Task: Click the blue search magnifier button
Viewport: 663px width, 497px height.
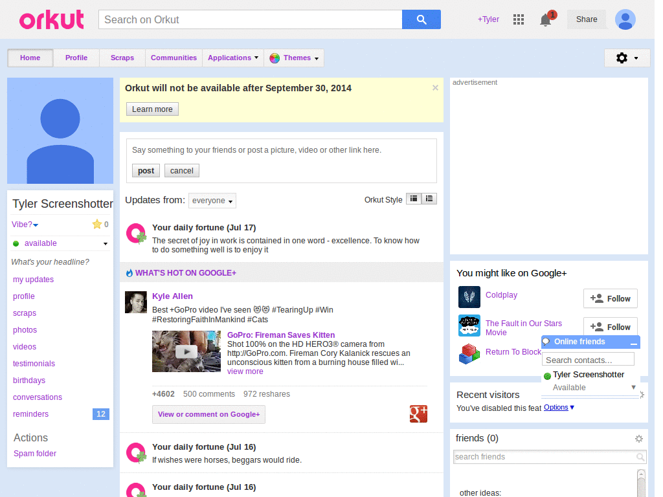Action: 421,19
